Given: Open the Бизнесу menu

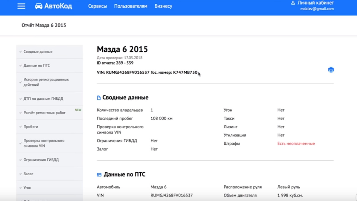Looking at the screenshot, I should click(x=163, y=6).
